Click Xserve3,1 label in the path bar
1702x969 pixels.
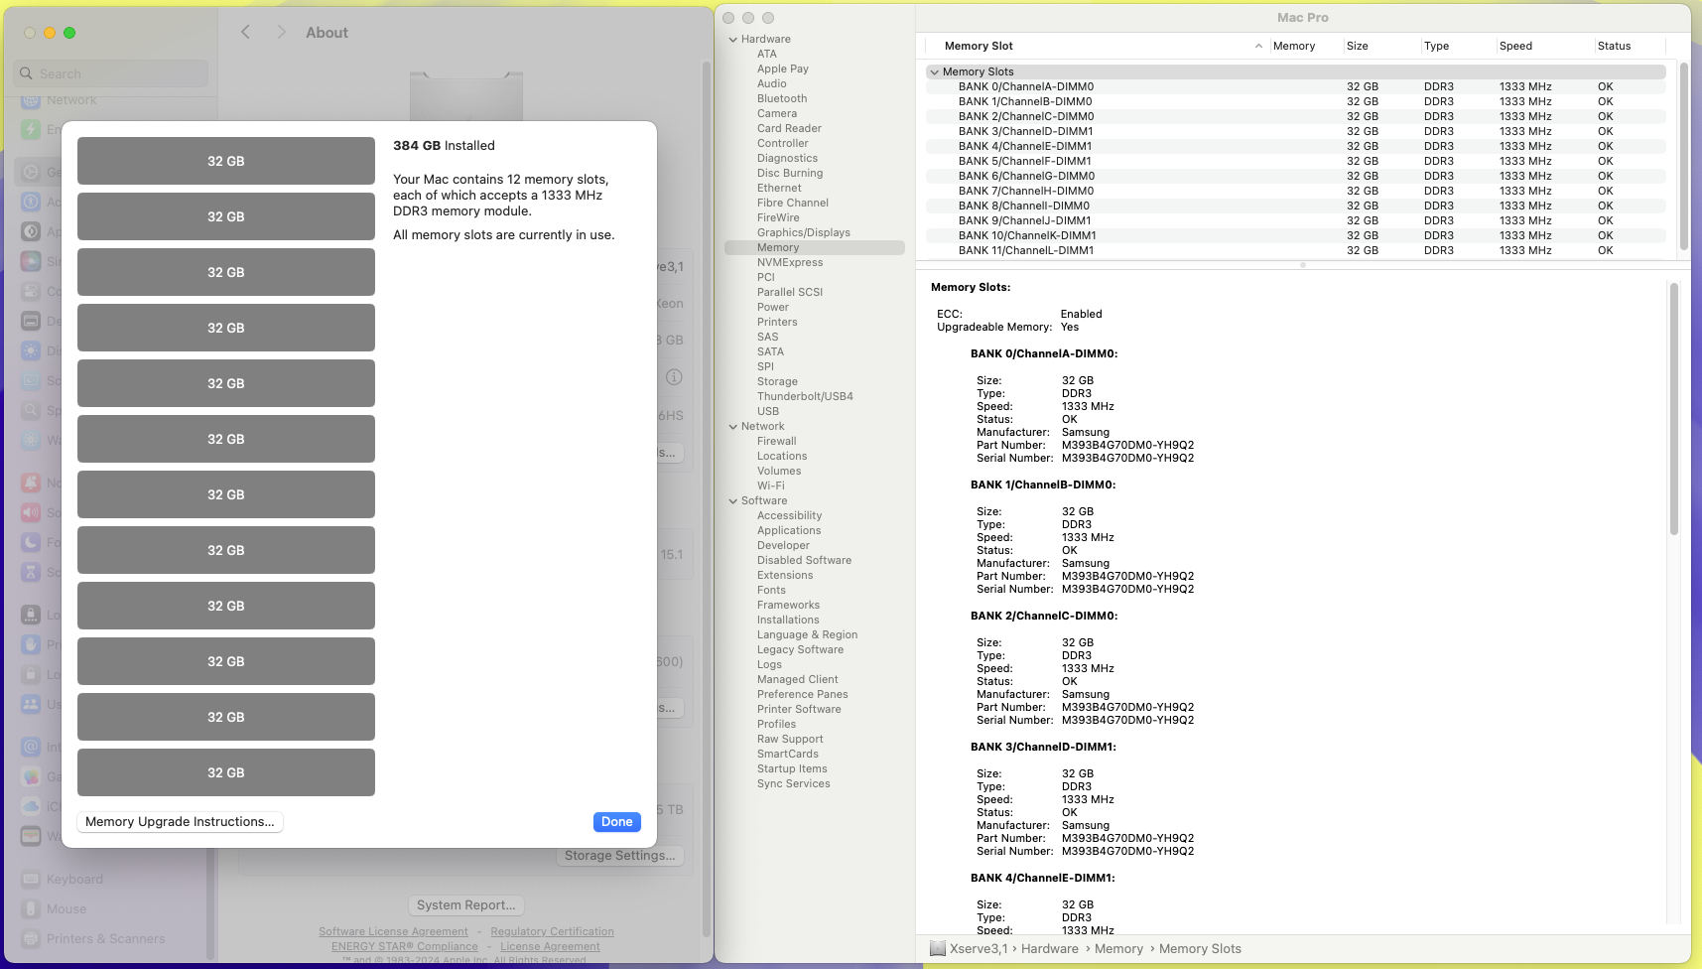(979, 948)
